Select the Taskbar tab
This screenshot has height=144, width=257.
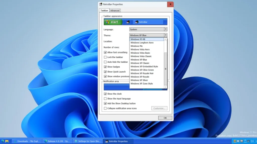click(x=104, y=10)
